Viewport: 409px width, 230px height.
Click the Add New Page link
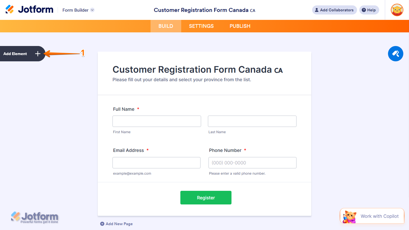[x=119, y=224]
